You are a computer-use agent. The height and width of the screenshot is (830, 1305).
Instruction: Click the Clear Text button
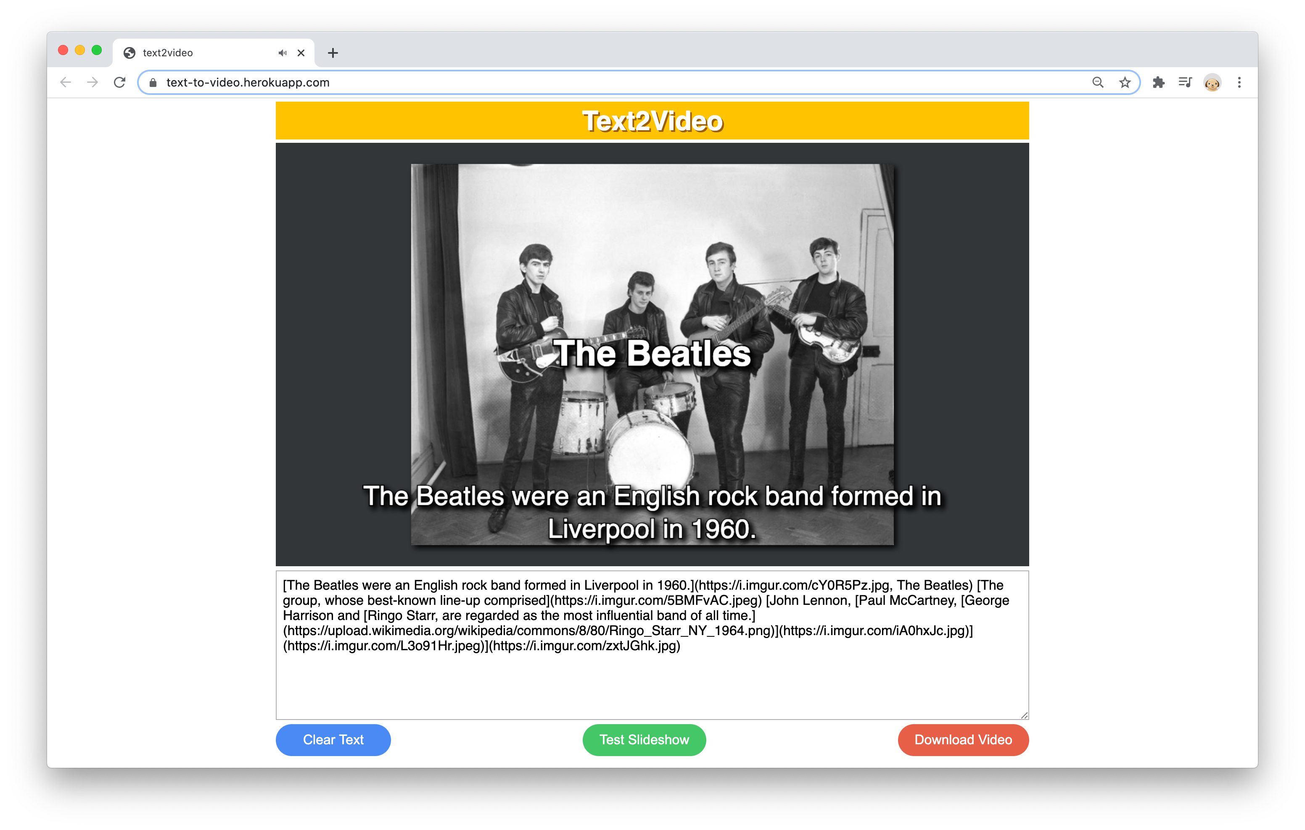coord(333,740)
